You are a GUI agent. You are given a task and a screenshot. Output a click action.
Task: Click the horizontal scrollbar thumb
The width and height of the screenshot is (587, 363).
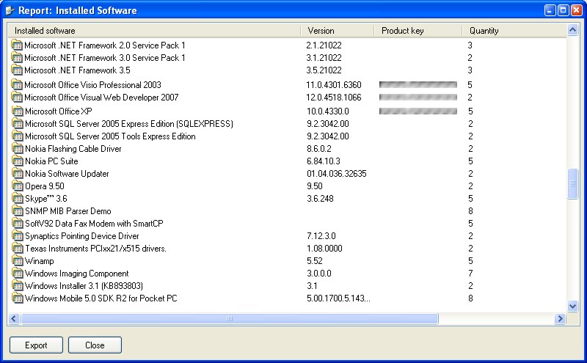230,319
